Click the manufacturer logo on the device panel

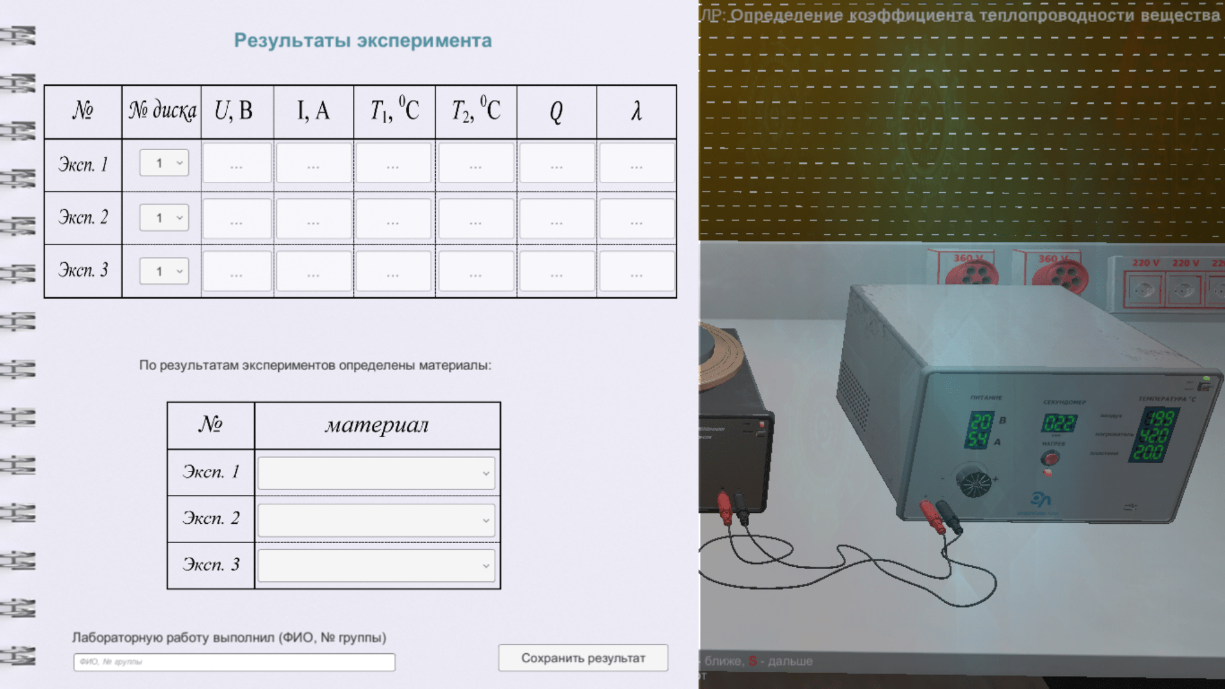pyautogui.click(x=1041, y=500)
